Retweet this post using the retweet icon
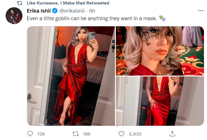The height and width of the screenshot is (140, 207). click(x=76, y=134)
